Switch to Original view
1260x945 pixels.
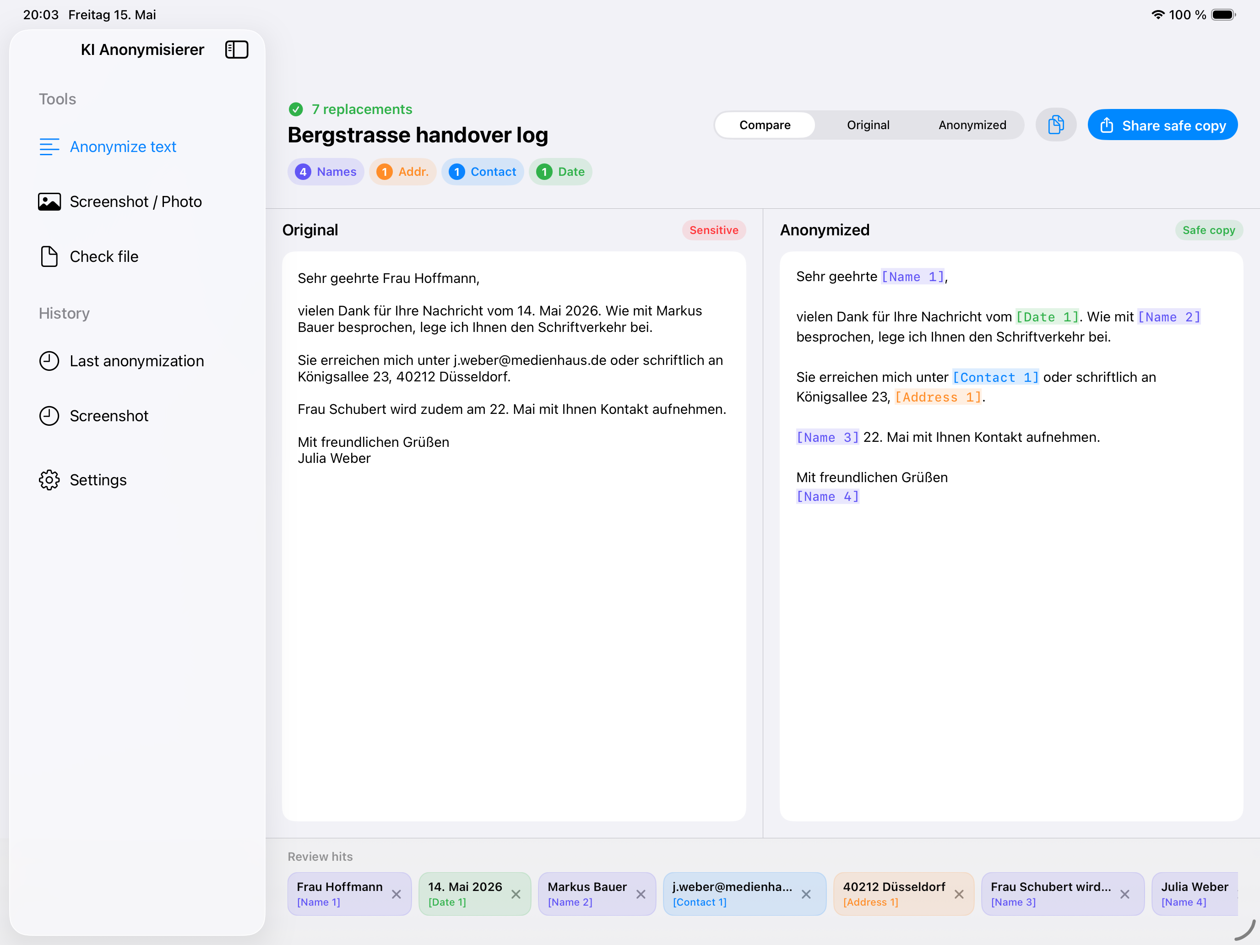pos(868,125)
